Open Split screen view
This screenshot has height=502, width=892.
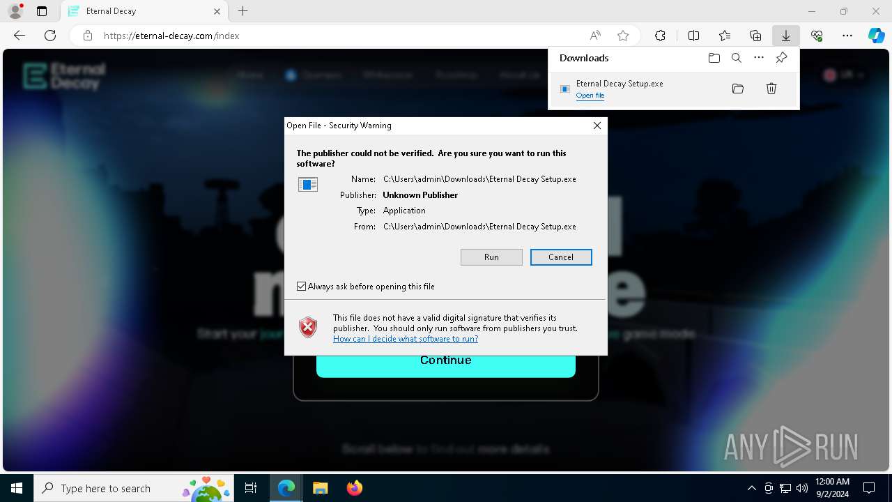694,36
